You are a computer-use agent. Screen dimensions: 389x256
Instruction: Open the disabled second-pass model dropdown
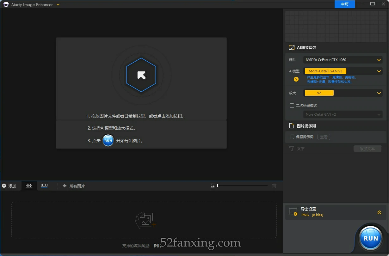(x=343, y=114)
